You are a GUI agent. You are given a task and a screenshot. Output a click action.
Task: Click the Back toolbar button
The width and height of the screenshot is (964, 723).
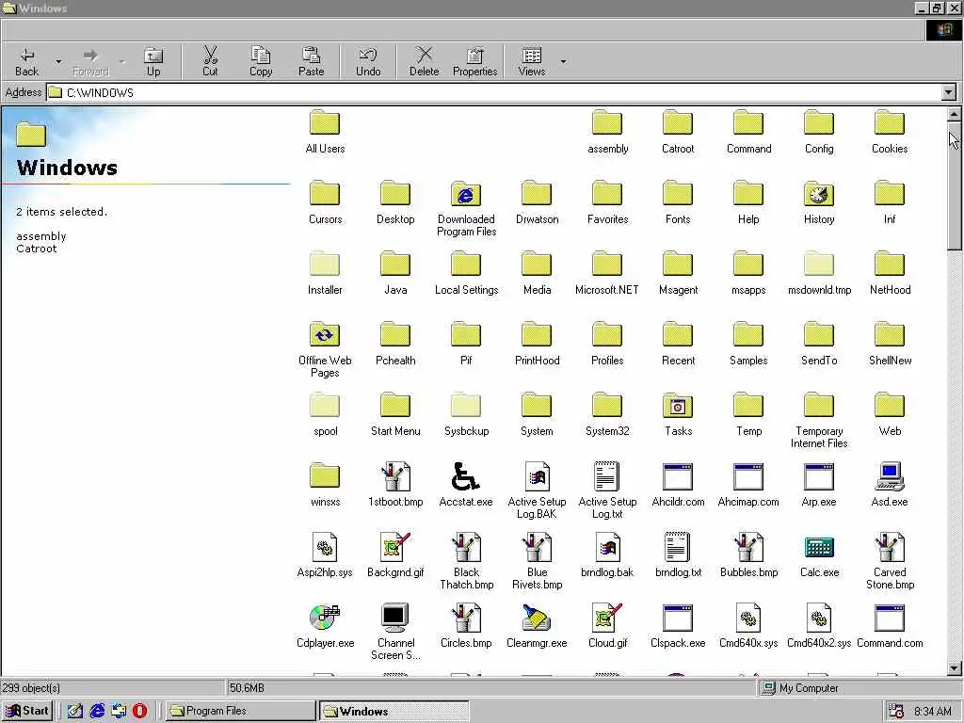[x=27, y=62]
